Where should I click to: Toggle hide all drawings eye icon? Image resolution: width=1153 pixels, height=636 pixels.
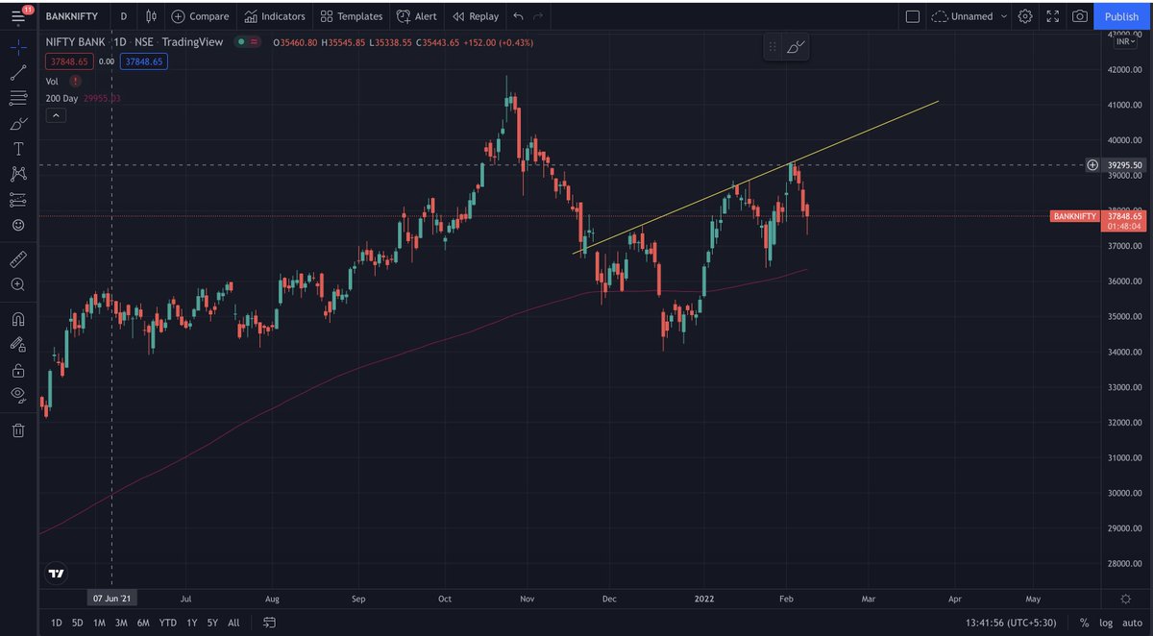18,395
